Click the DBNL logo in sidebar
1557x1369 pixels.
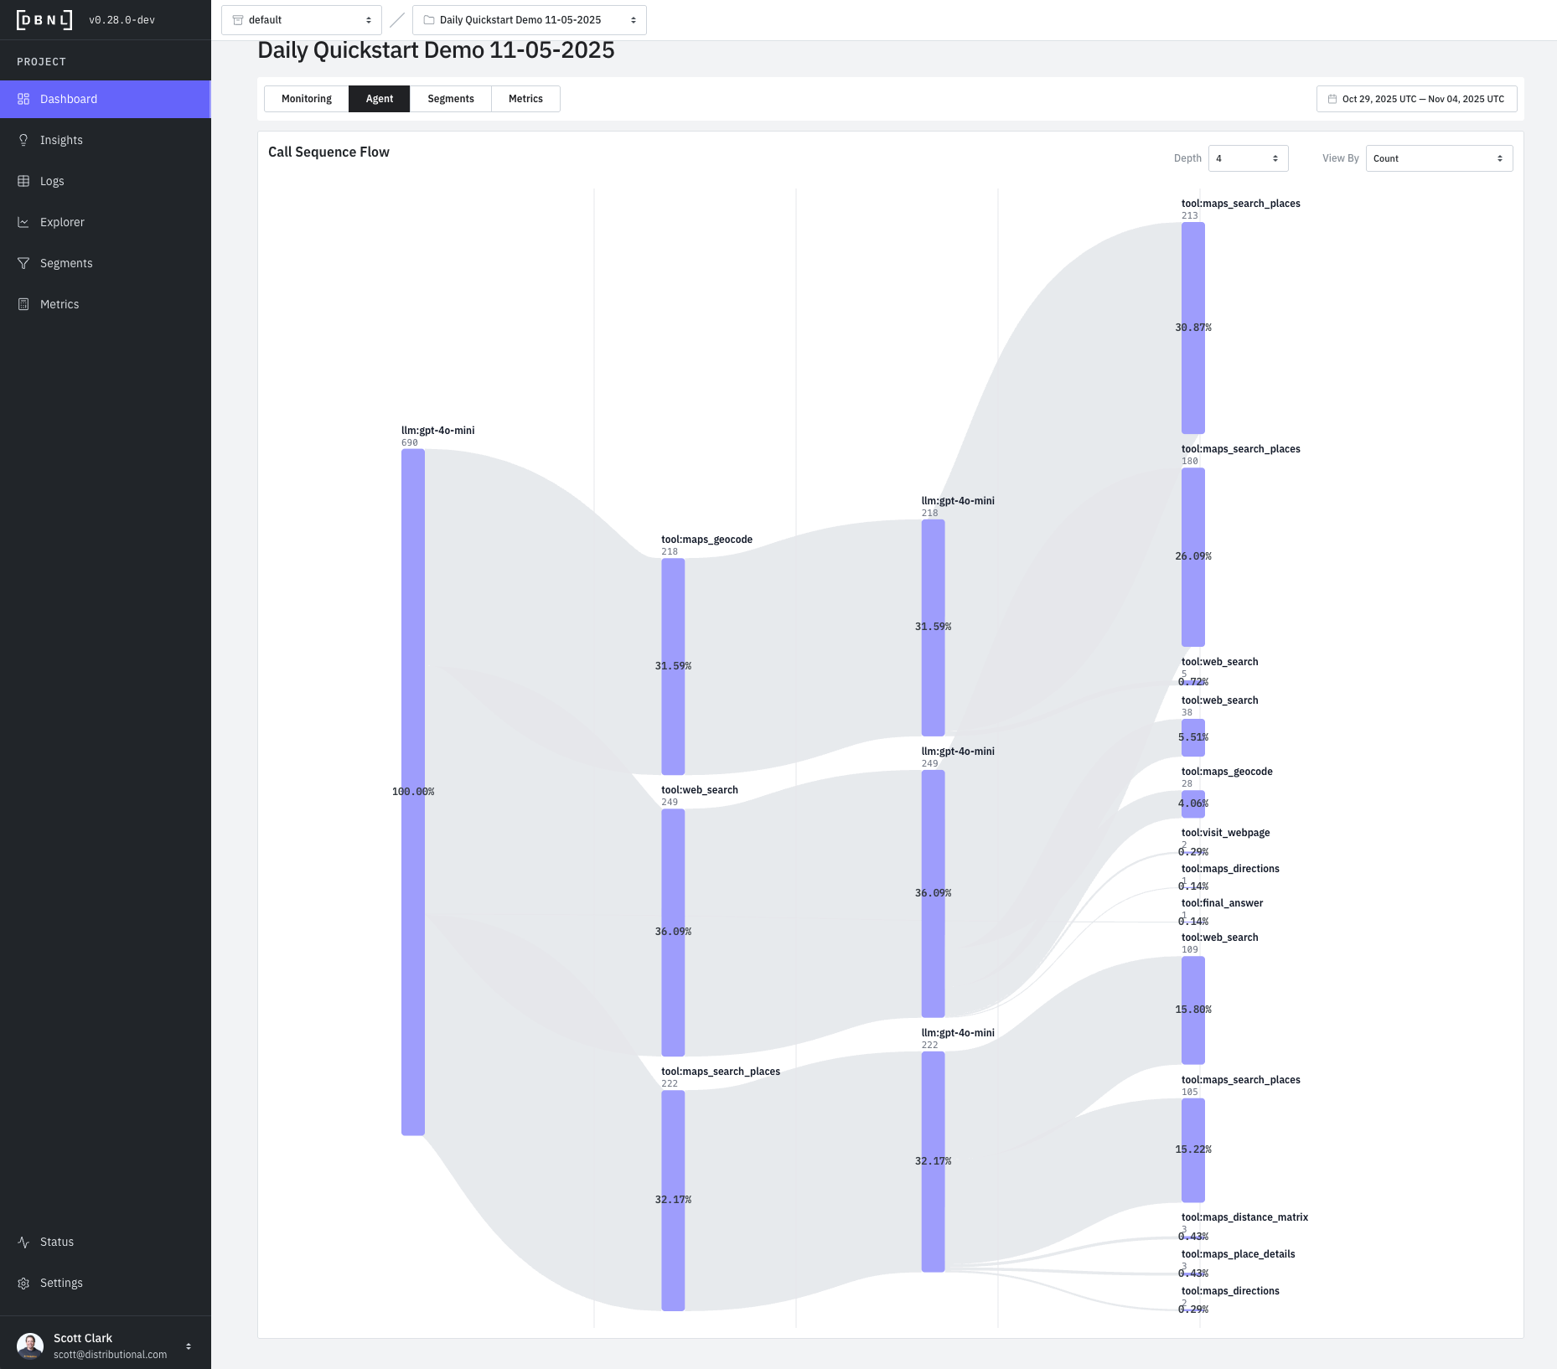[44, 20]
